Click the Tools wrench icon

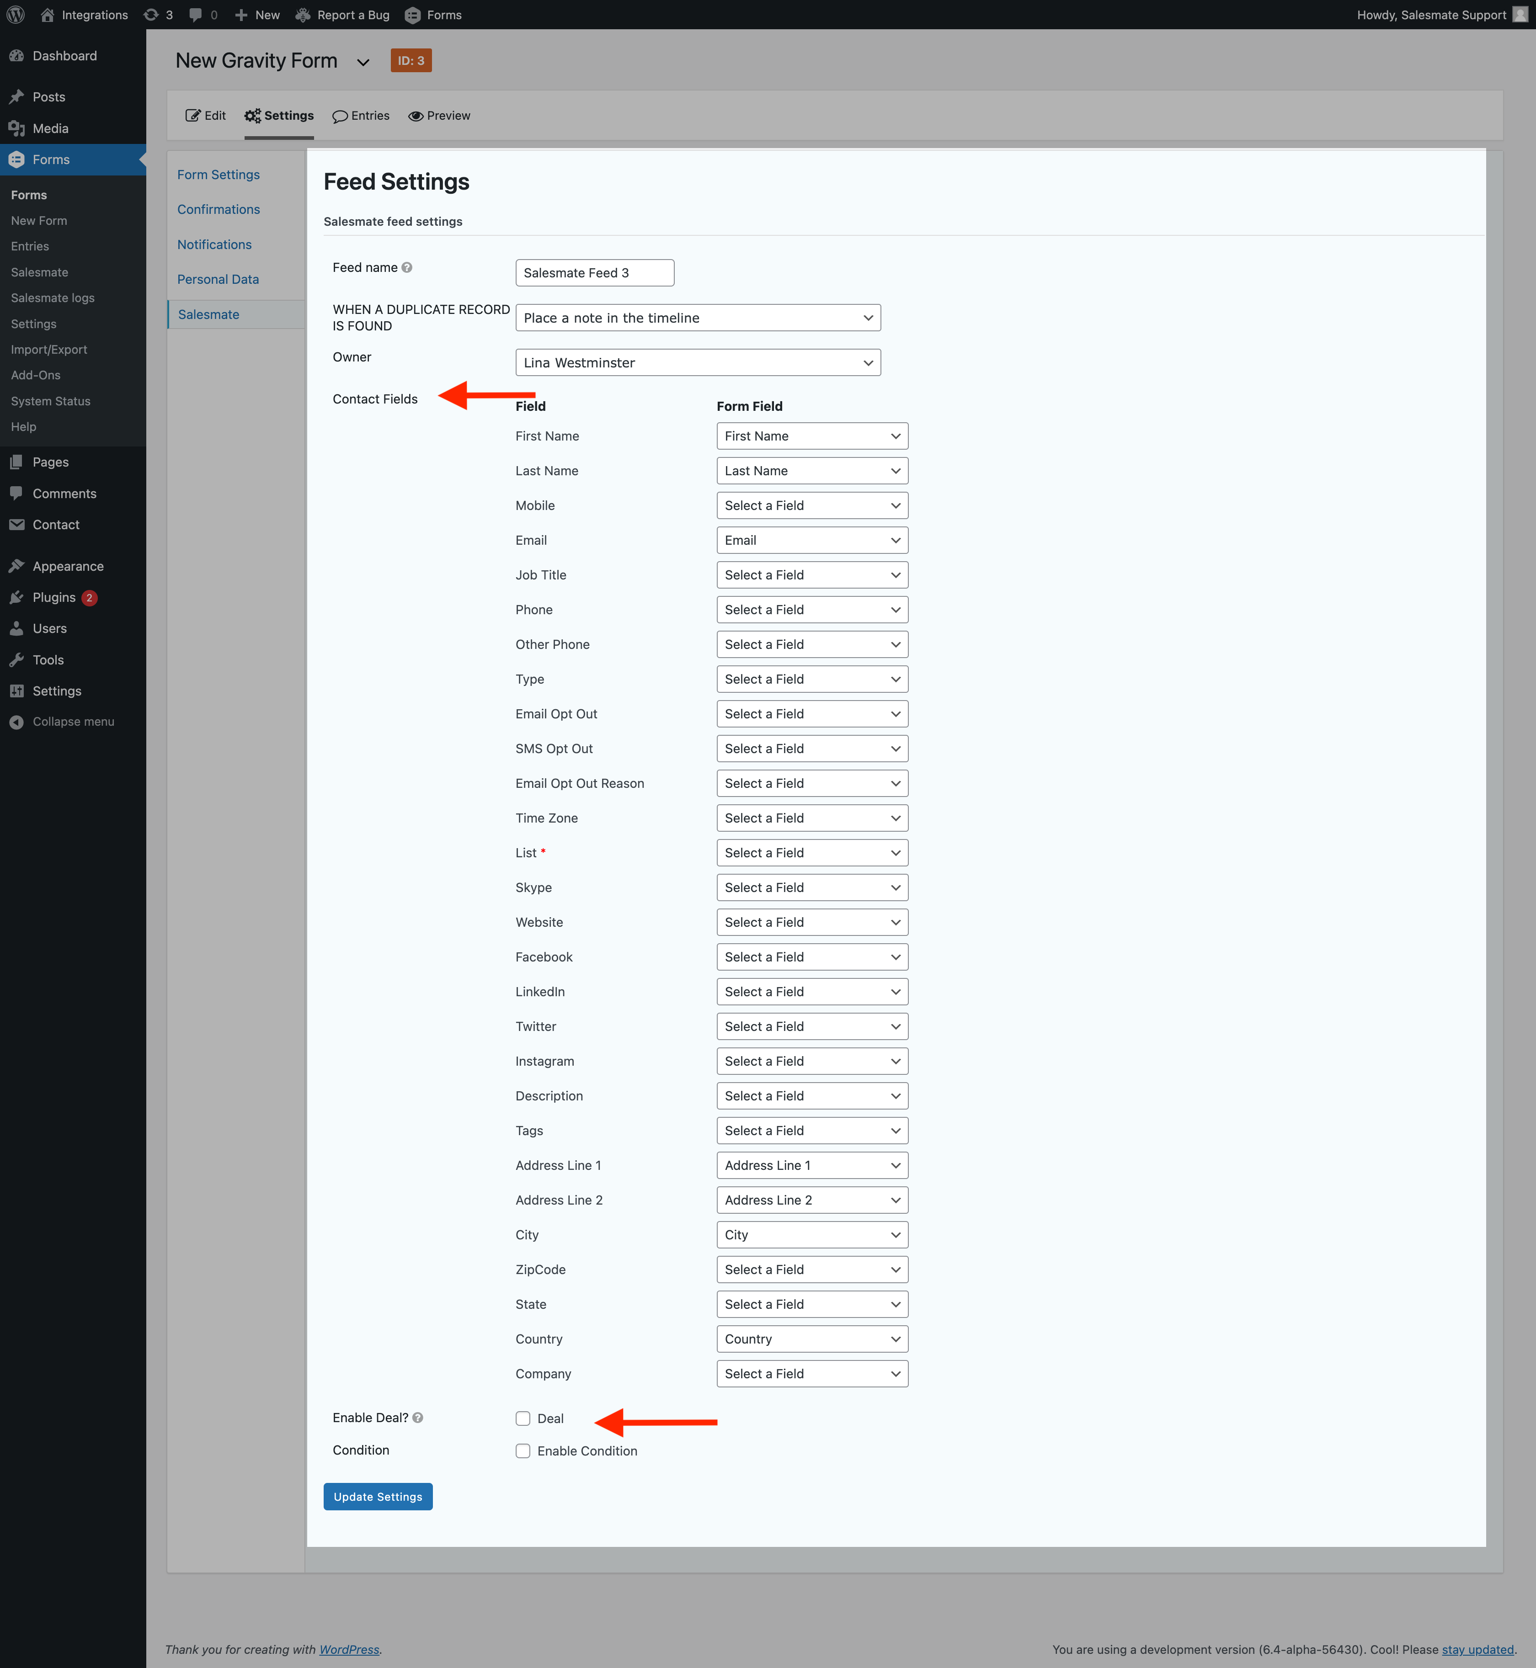point(16,659)
